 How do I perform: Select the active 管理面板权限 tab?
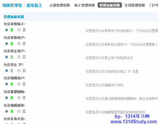pos(110,5)
